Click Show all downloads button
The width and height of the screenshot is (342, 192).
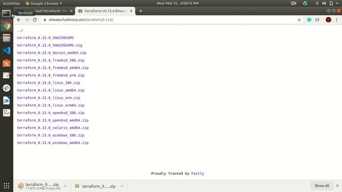[322, 186]
